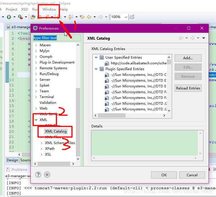Click the Help question mark icon in Preferences
The height and width of the screenshot is (197, 216).
click(38, 175)
